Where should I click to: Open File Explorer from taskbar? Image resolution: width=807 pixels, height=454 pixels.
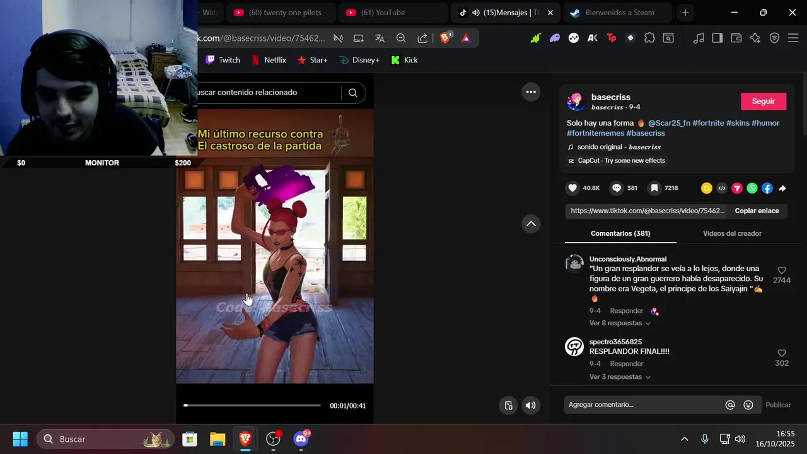218,439
